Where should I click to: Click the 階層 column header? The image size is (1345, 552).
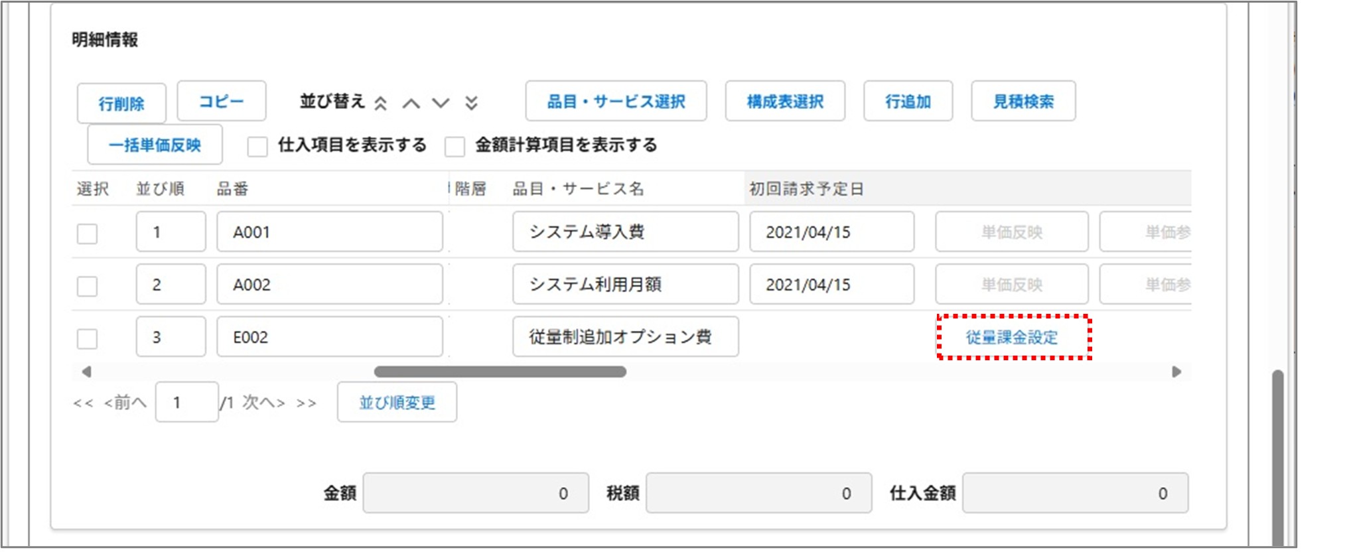point(470,189)
